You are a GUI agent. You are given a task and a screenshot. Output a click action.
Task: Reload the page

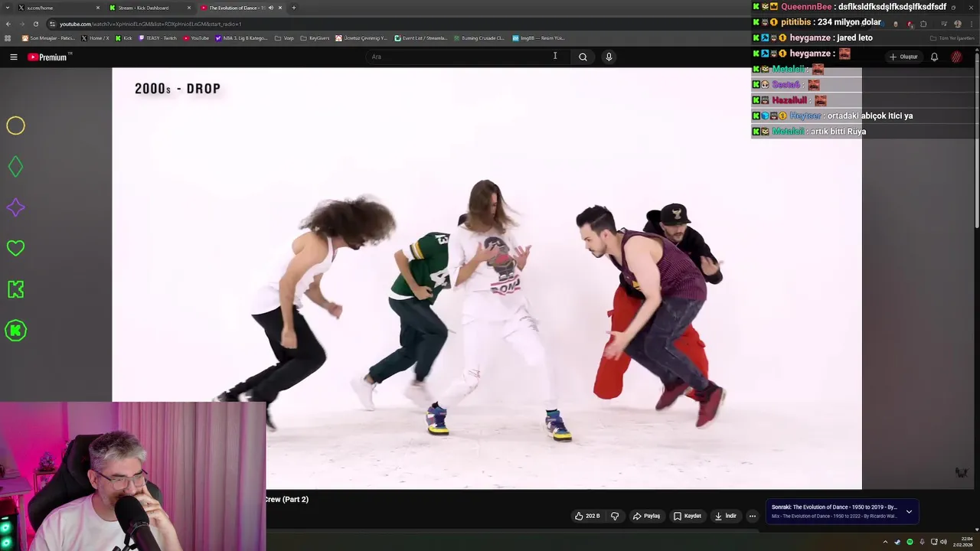pyautogui.click(x=35, y=24)
